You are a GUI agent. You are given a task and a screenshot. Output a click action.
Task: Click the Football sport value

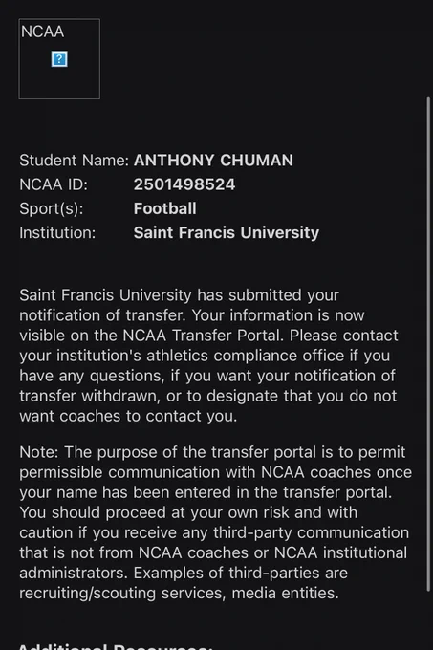[165, 208]
